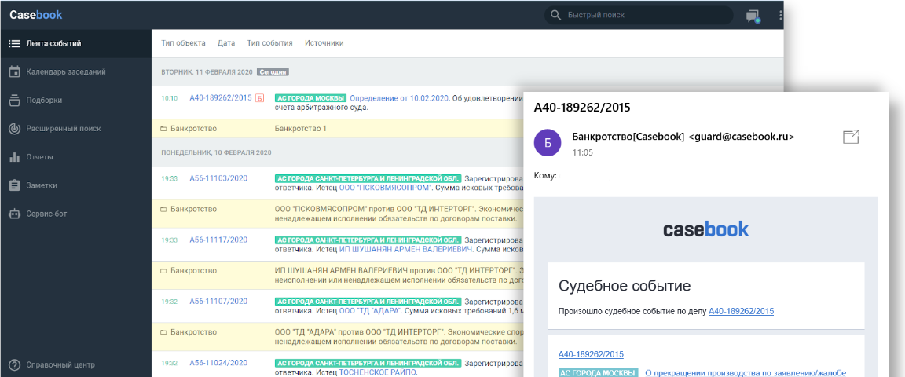Click the АС ГОРОДА МОСКВЫ tag in feed

tap(310, 98)
